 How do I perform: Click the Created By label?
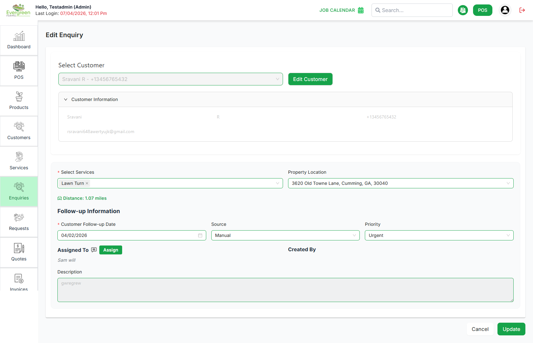(302, 249)
